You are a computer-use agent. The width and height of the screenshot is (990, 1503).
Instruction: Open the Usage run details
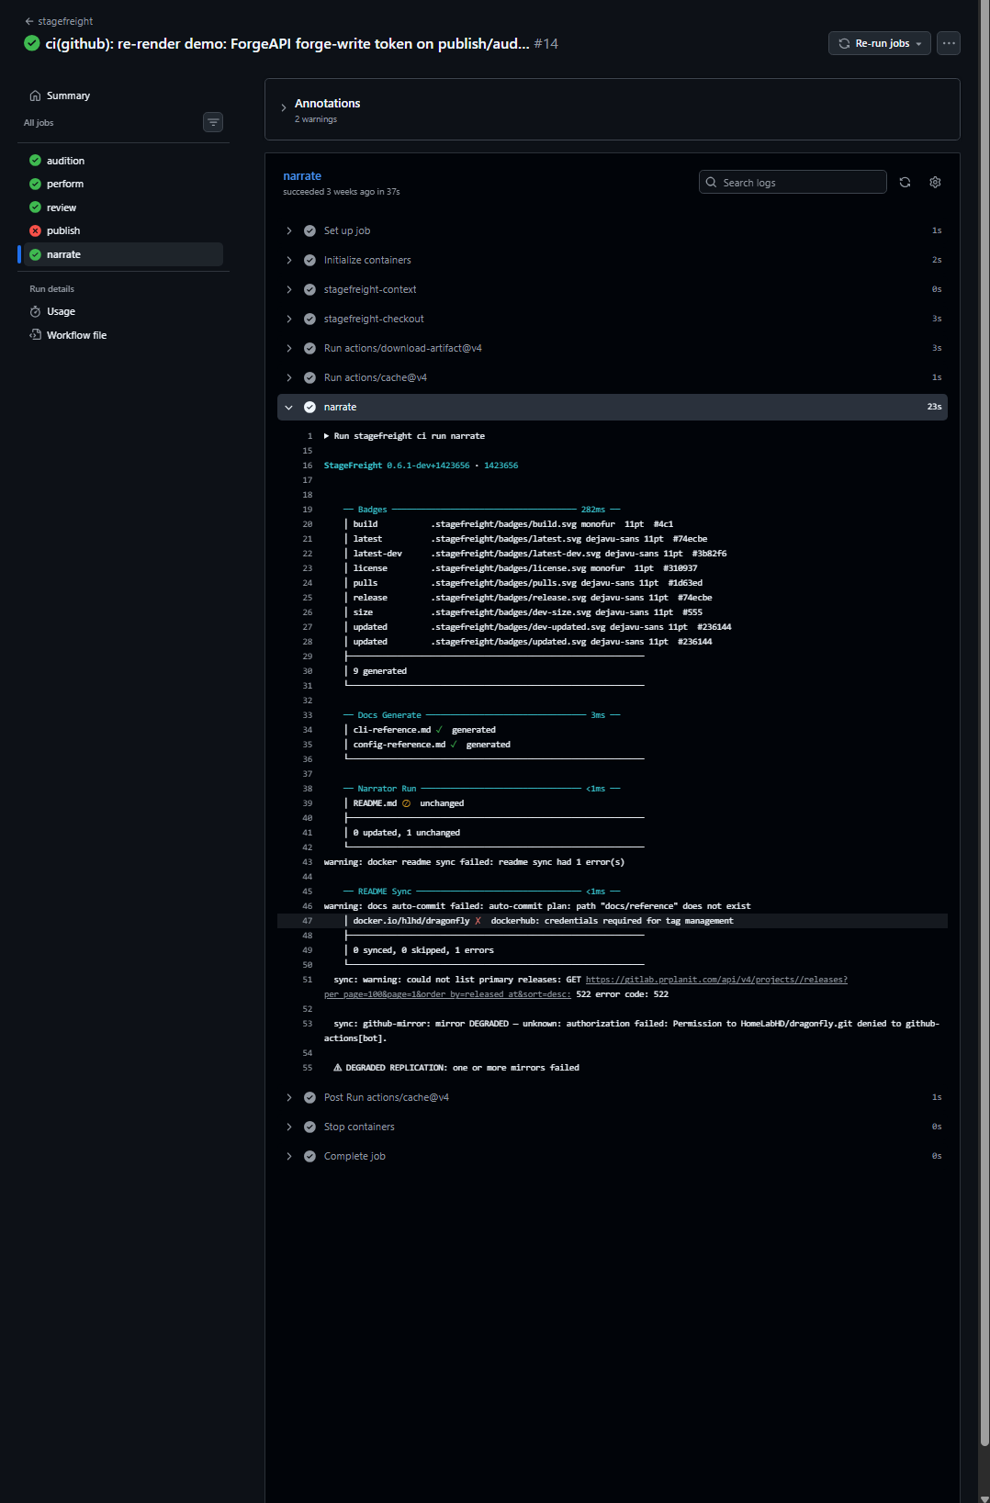pyautogui.click(x=61, y=311)
